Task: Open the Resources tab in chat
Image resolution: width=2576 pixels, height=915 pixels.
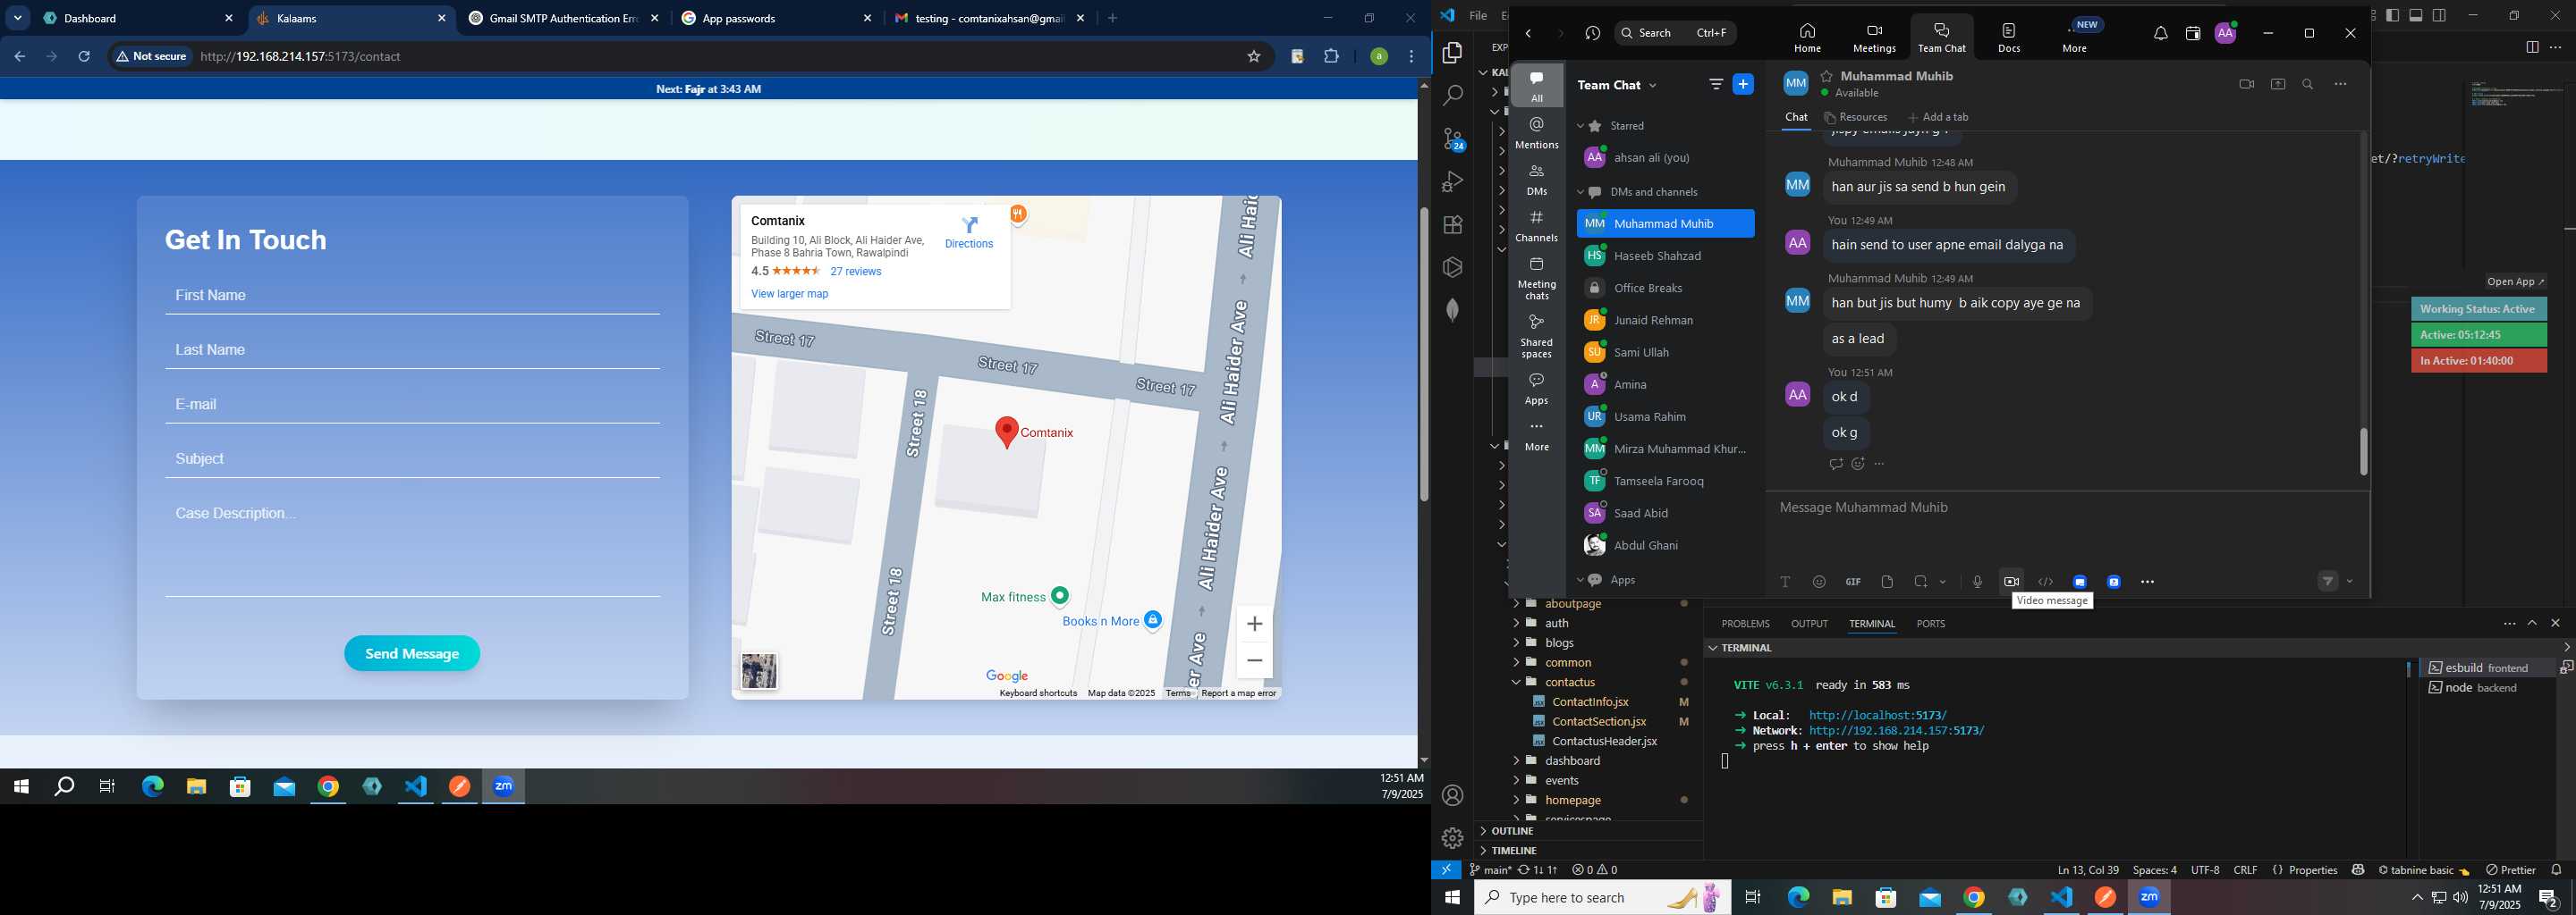Action: [1856, 118]
